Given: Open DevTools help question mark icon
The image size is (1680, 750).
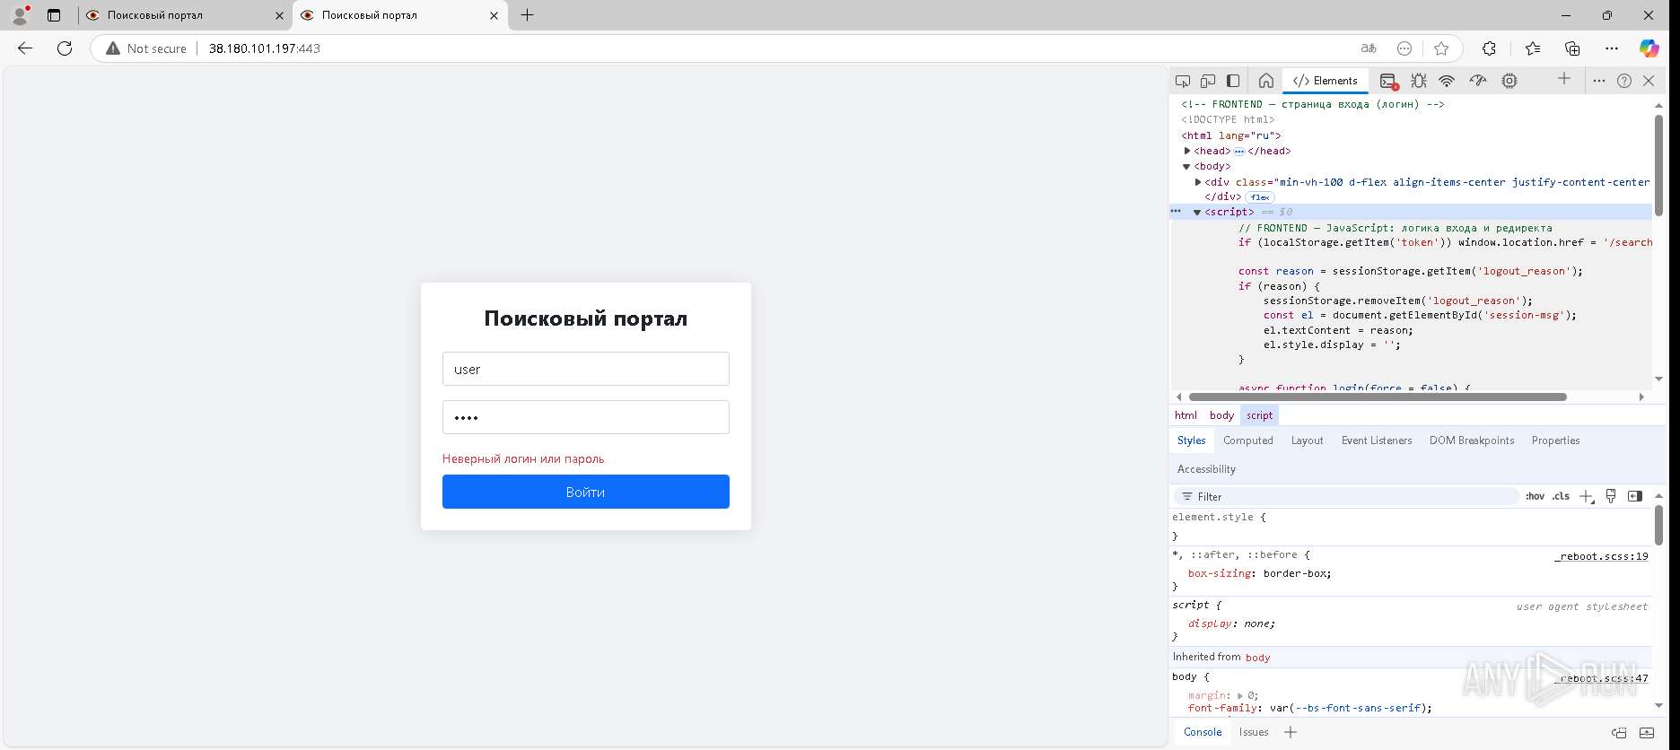Looking at the screenshot, I should tap(1624, 81).
